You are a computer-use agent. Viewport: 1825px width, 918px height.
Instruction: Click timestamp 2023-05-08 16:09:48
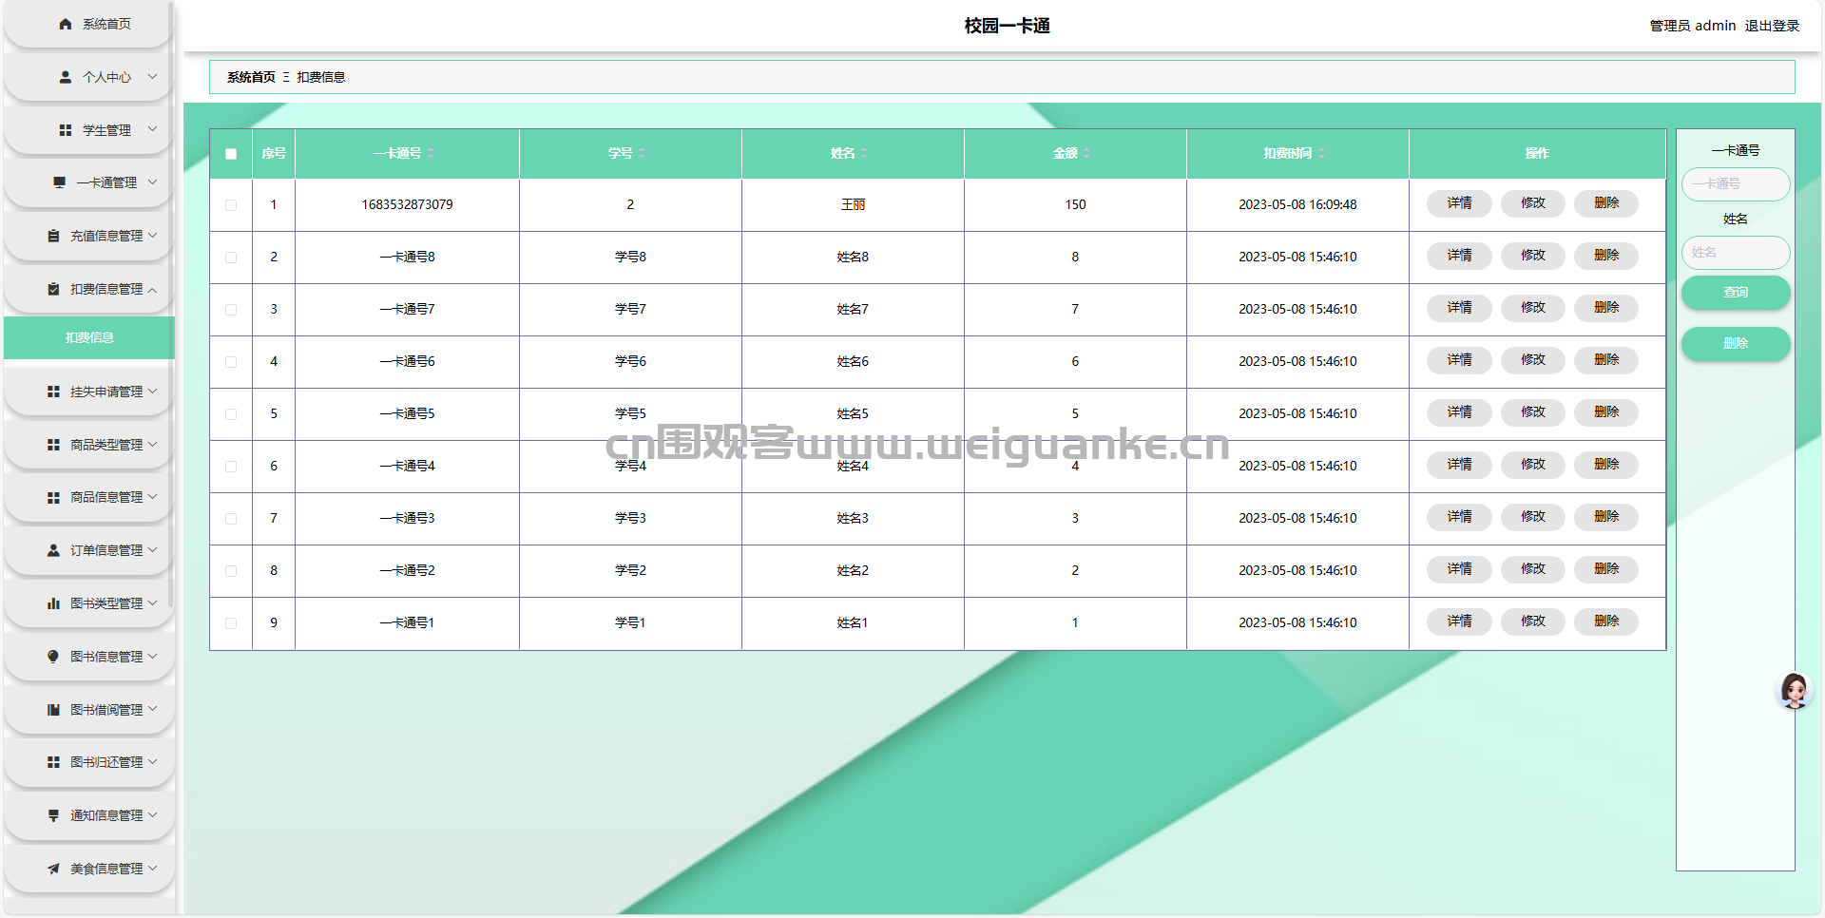[x=1297, y=204]
